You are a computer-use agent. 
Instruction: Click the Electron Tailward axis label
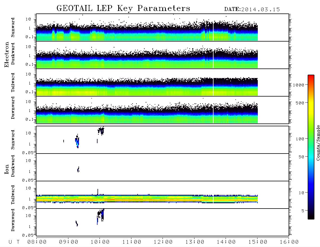pyautogui.click(x=13, y=82)
